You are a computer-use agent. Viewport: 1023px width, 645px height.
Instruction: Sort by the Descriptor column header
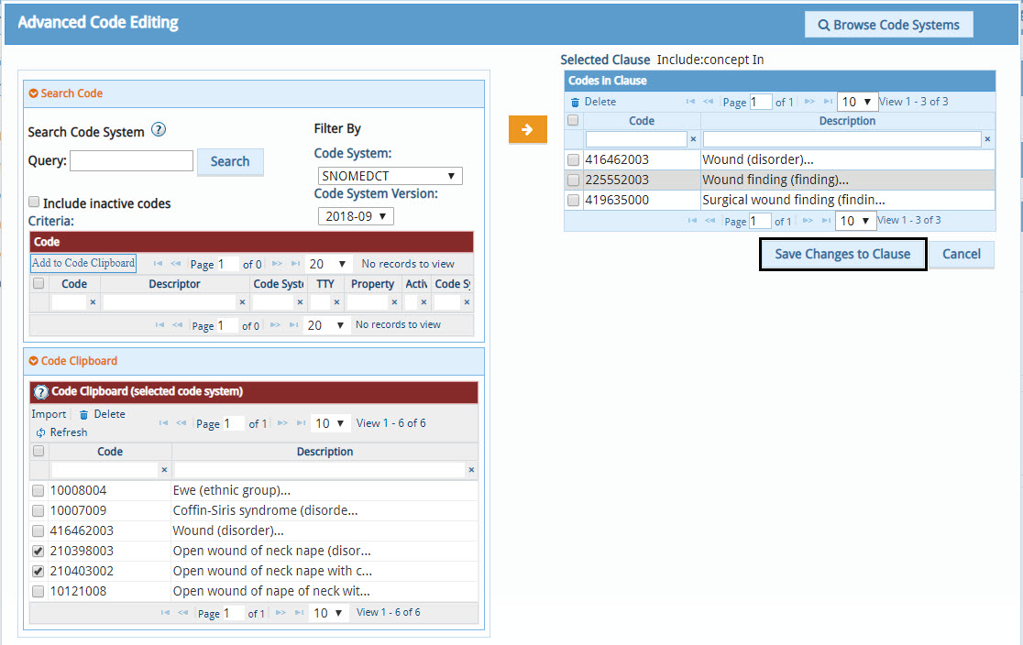174,284
